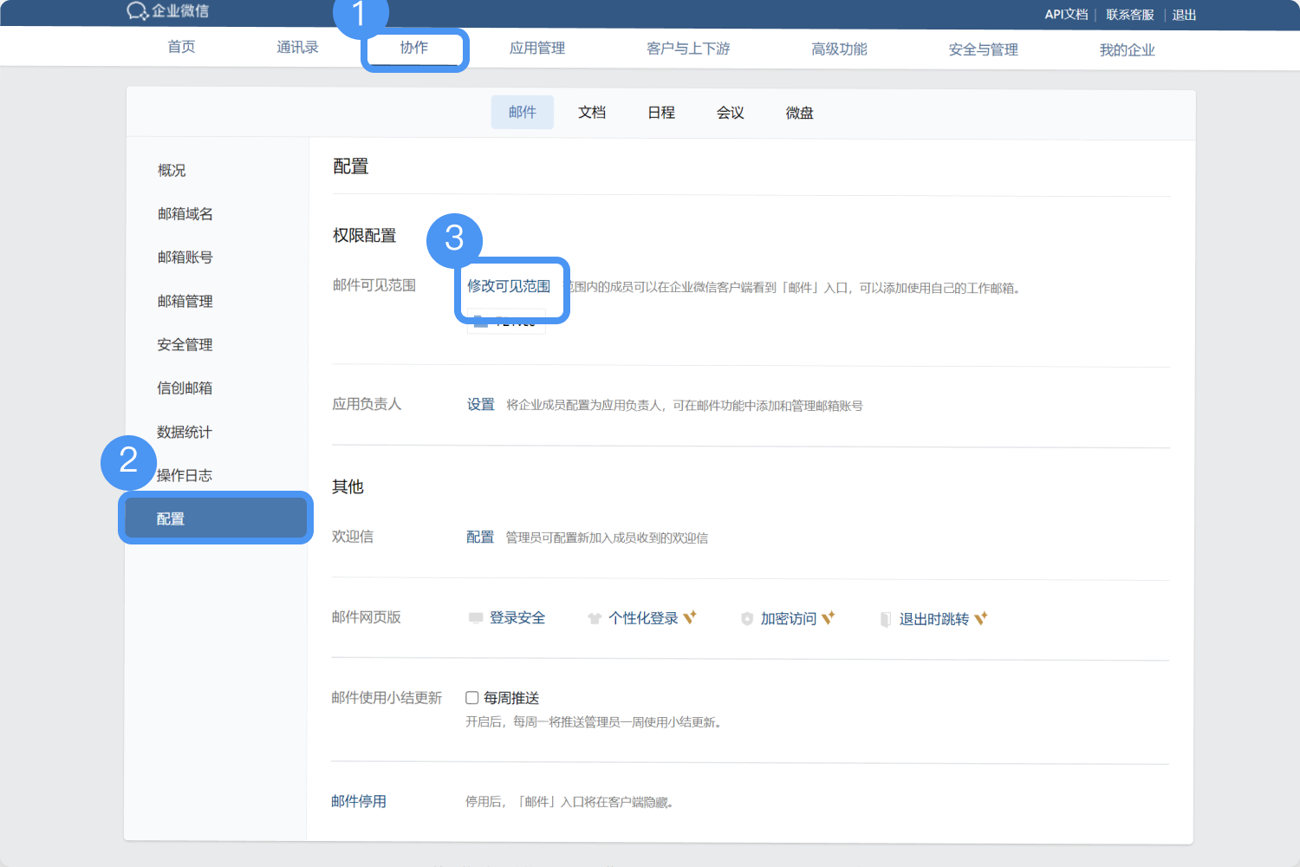Select the 邮件 sub-tab
The image size is (1300, 867).
click(x=523, y=112)
